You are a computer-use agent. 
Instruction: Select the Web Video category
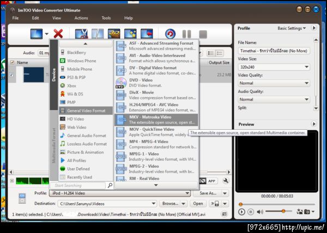click(86, 127)
